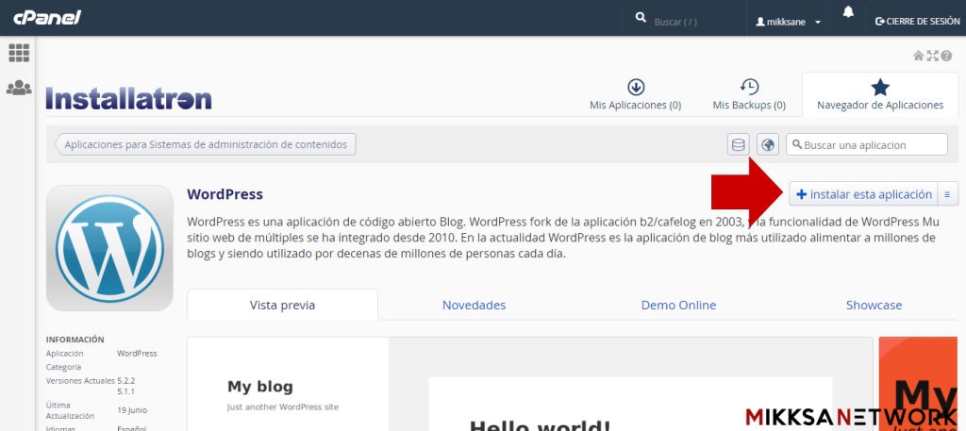Click the home icon below the header
This screenshot has height=431, width=966.
tap(918, 56)
